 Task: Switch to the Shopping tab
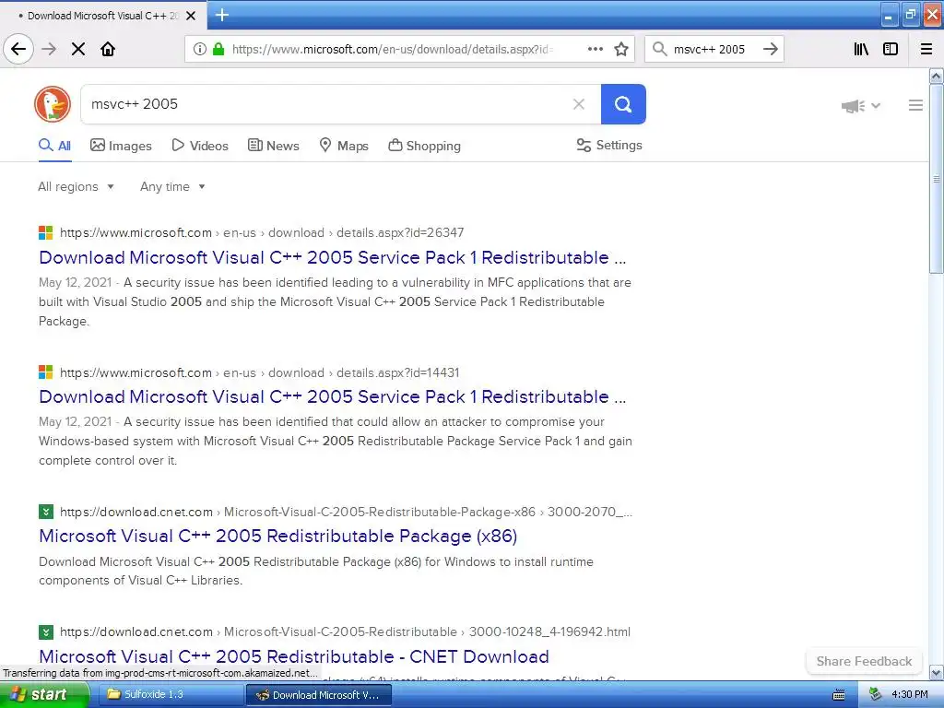click(x=424, y=146)
